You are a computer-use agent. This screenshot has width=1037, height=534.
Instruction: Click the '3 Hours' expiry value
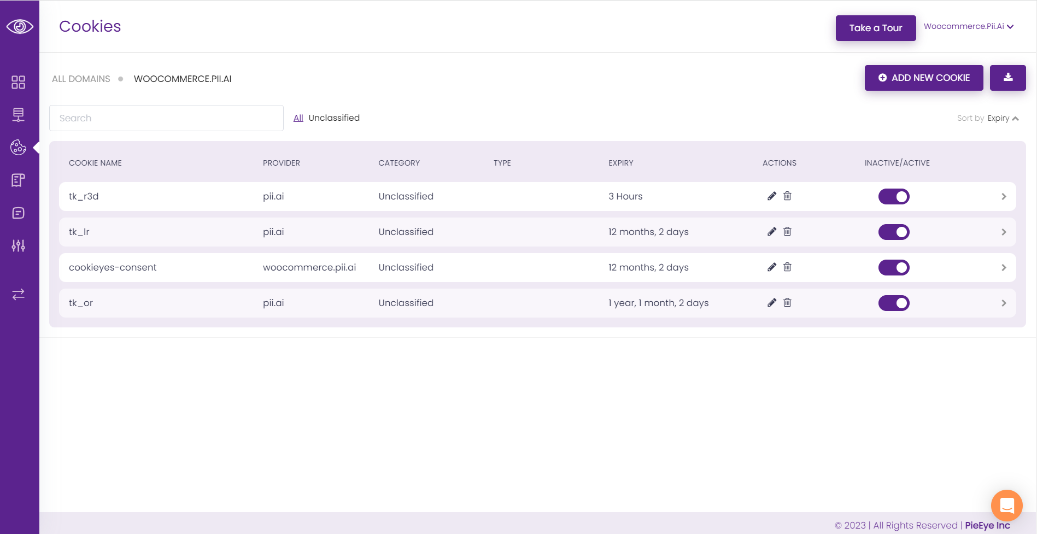click(625, 196)
